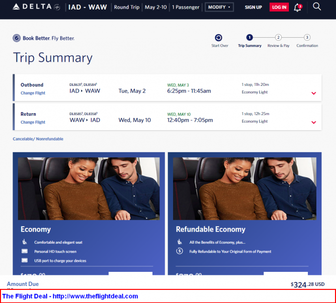
Task: Click the seat icon in Refundable Economy card
Action: pyautogui.click(x=180, y=242)
